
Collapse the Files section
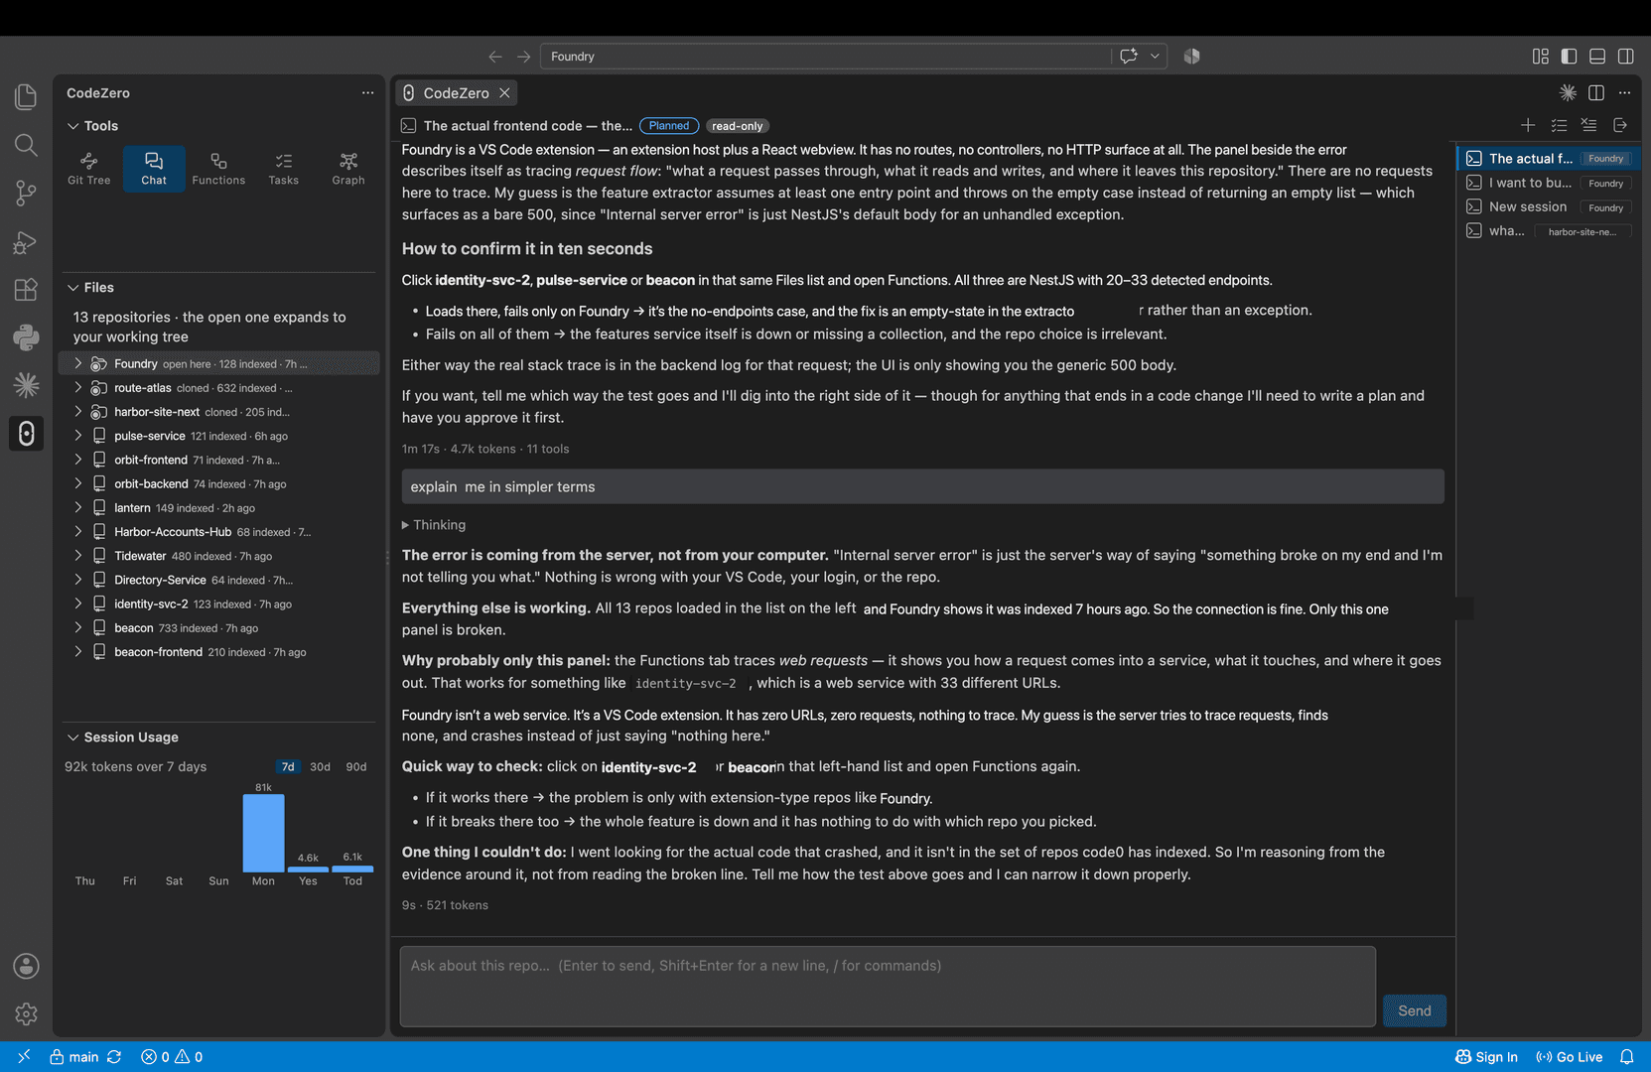tap(73, 288)
